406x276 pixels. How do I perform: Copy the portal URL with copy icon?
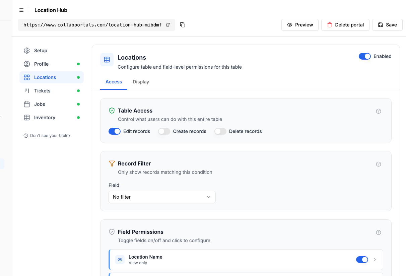click(x=183, y=25)
